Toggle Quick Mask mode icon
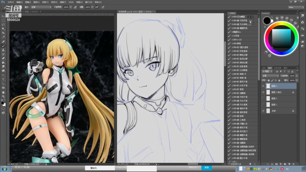This screenshot has height=172, width=306. (3, 109)
